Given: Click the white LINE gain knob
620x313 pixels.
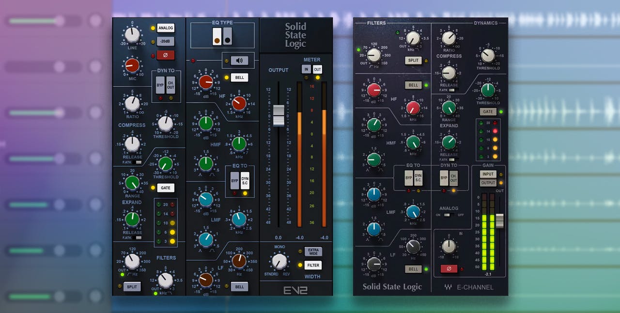Looking at the screenshot, I should click(132, 34).
